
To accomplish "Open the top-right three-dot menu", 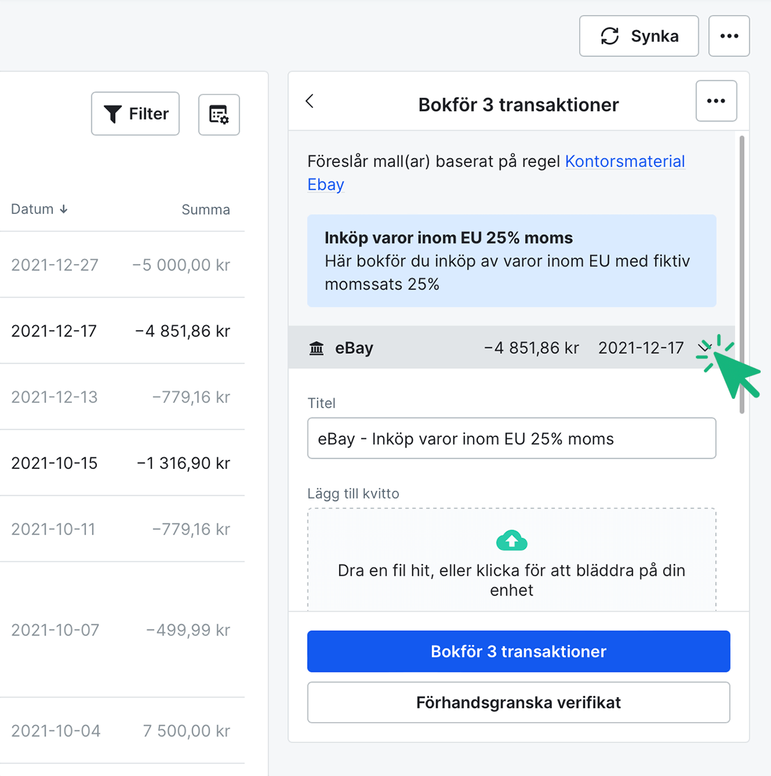I will click(729, 36).
